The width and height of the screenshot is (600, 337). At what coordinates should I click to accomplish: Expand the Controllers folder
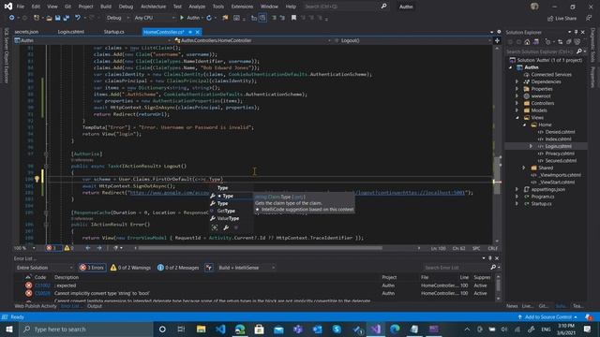pos(517,103)
